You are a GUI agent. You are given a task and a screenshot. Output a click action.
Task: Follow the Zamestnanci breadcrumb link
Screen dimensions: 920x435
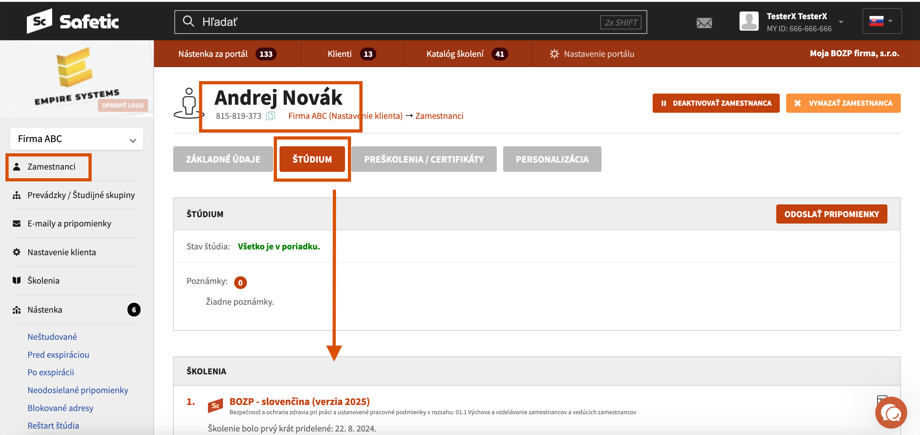439,116
